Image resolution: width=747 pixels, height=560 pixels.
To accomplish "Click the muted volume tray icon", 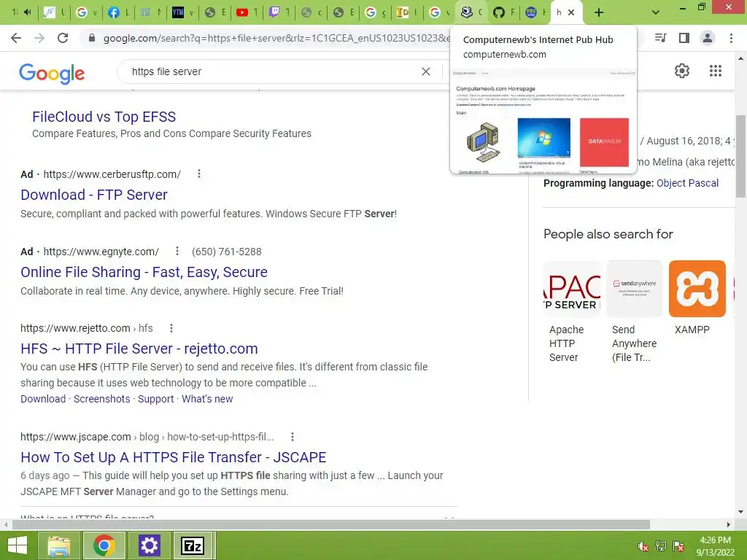I will tap(643, 546).
